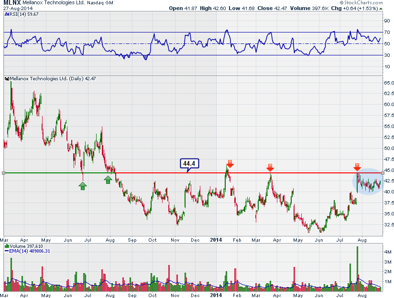Click the 55.0 price axis label
394x298 pixels.
click(389, 127)
